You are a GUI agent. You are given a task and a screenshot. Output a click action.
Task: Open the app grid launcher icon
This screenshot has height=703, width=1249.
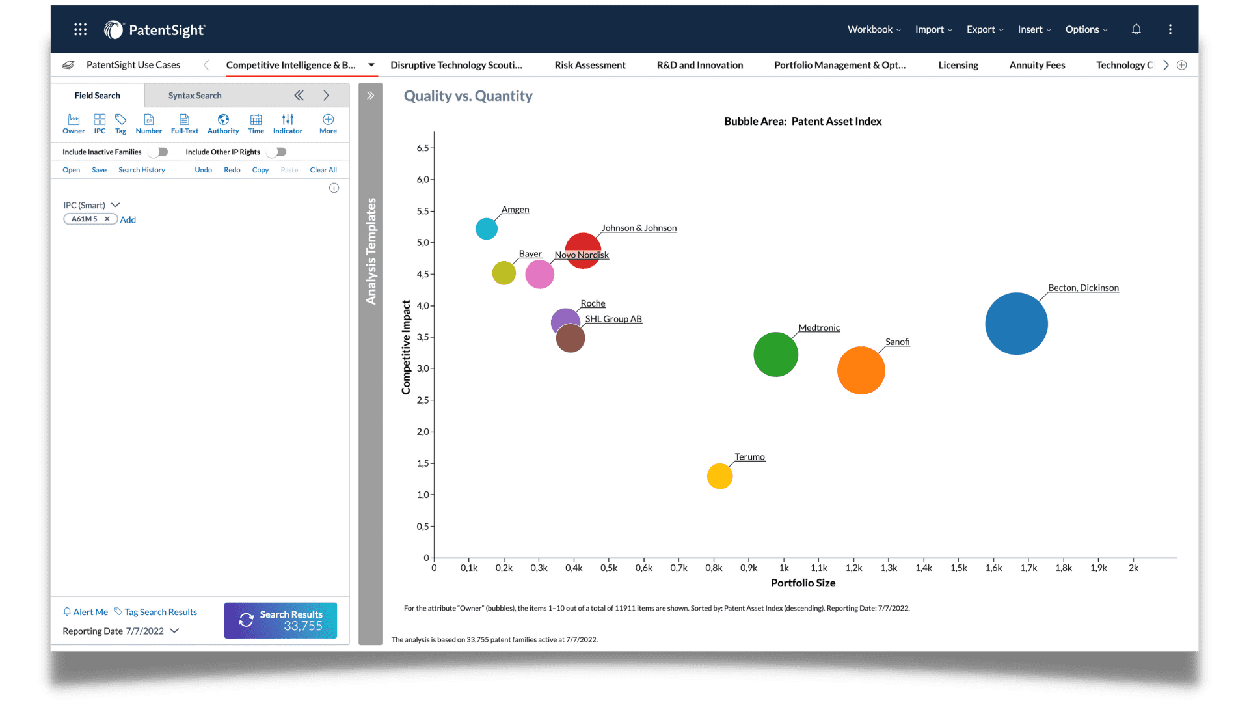(x=81, y=29)
